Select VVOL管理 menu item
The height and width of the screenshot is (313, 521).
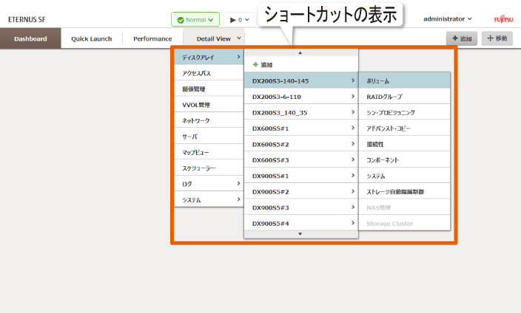(x=209, y=105)
